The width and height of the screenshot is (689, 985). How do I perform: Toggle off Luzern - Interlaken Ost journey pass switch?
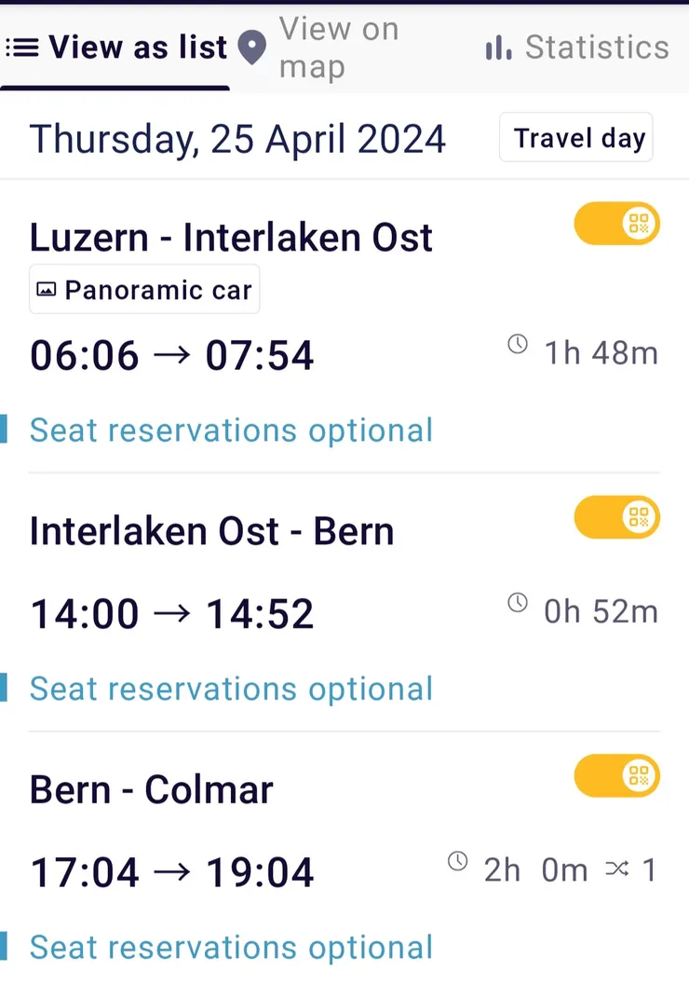coord(616,224)
